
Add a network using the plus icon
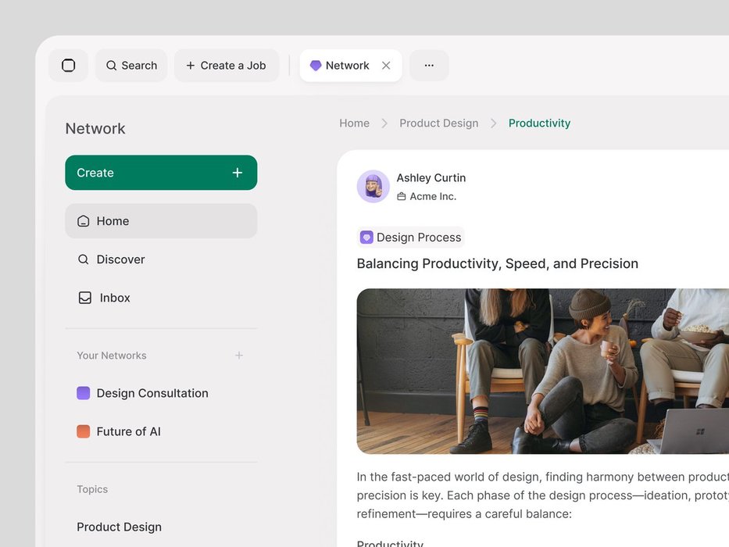coord(239,356)
